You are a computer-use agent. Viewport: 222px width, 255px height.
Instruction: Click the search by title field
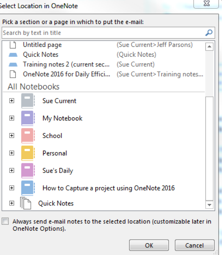[78, 32]
